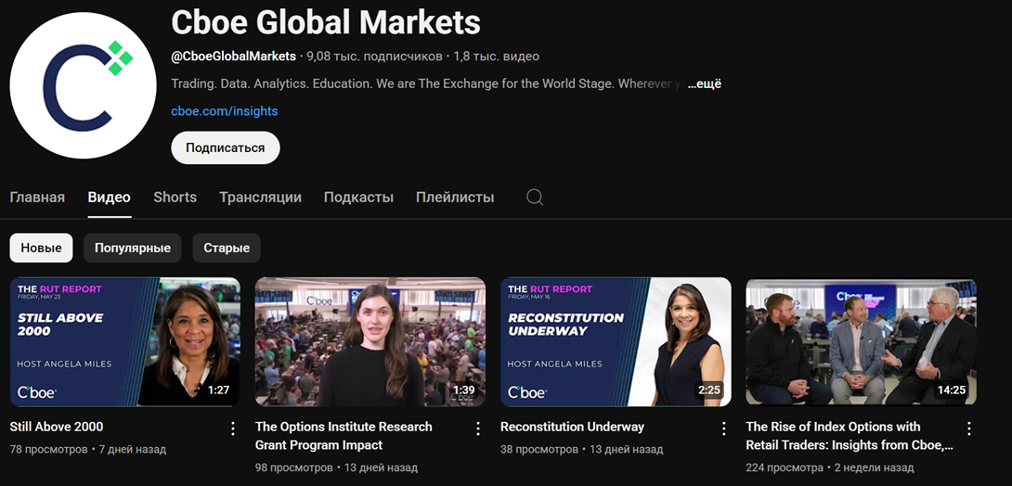Select the Новые sort chip

pos(41,248)
